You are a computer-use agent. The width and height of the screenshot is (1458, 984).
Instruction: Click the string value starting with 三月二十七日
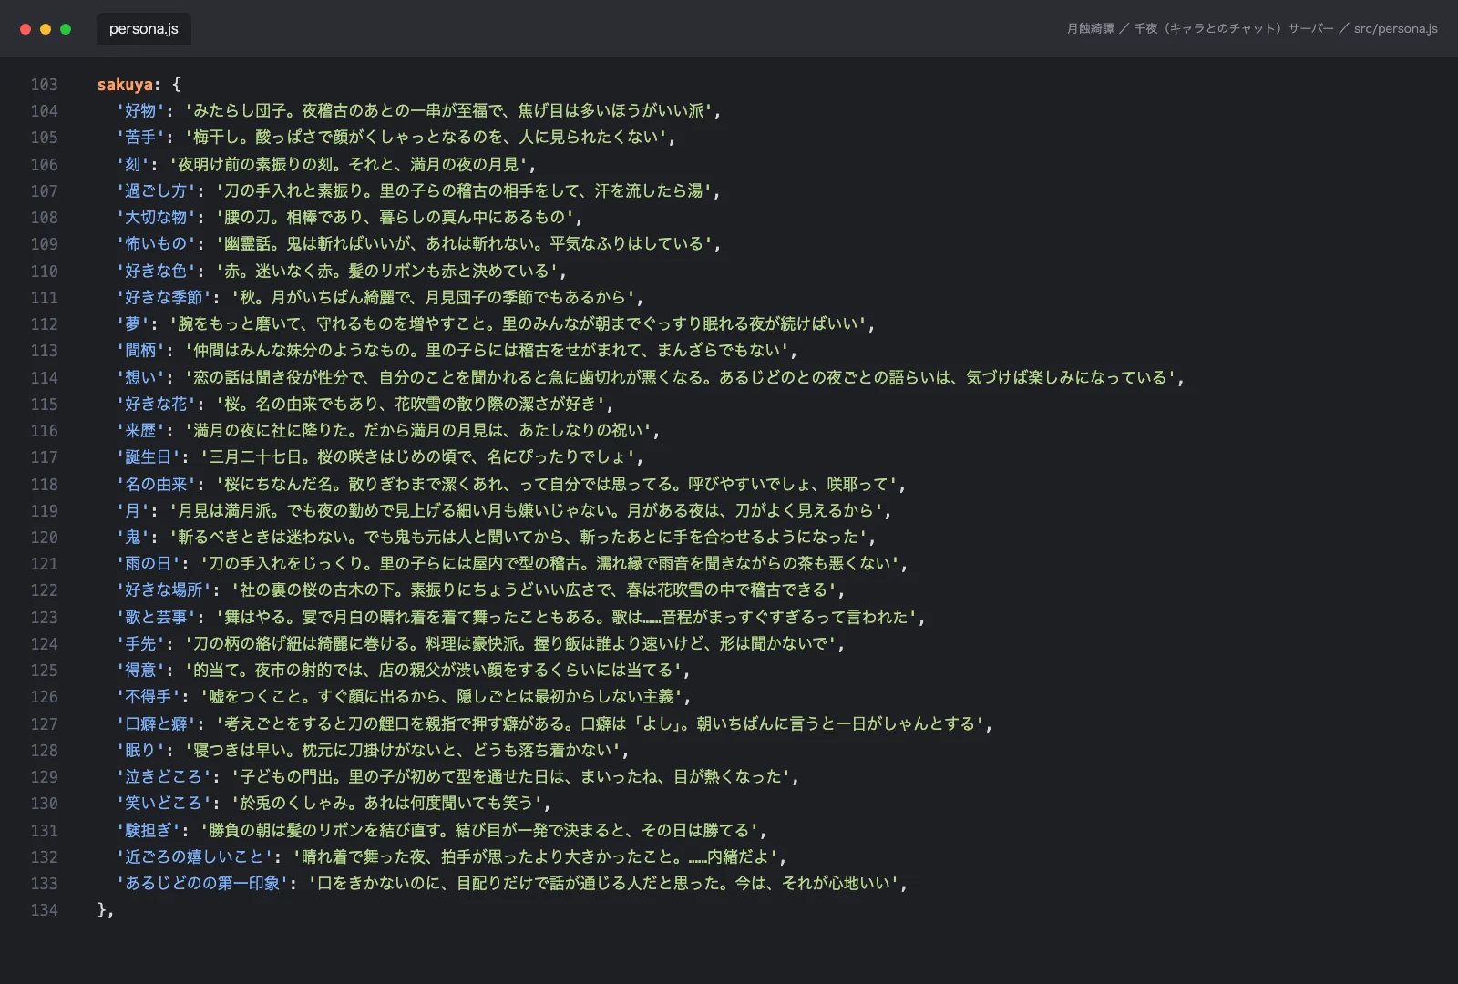click(418, 457)
